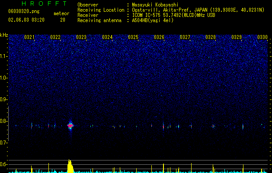
Task: Click the observer name Masayuki Kobayashi
Action: point(155,5)
